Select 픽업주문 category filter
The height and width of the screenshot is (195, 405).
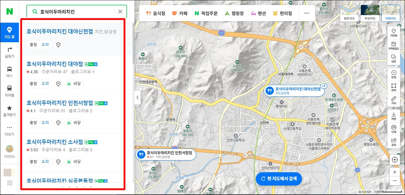pyautogui.click(x=206, y=13)
